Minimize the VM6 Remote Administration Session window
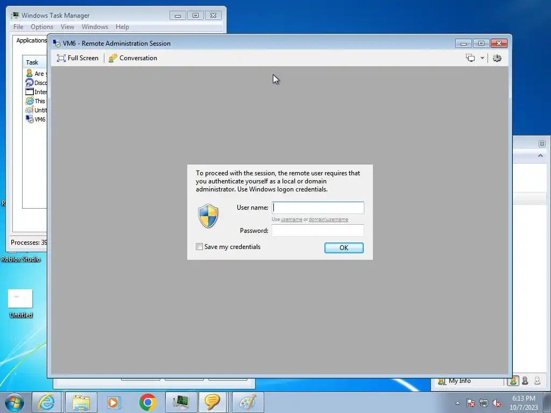 coord(463,43)
